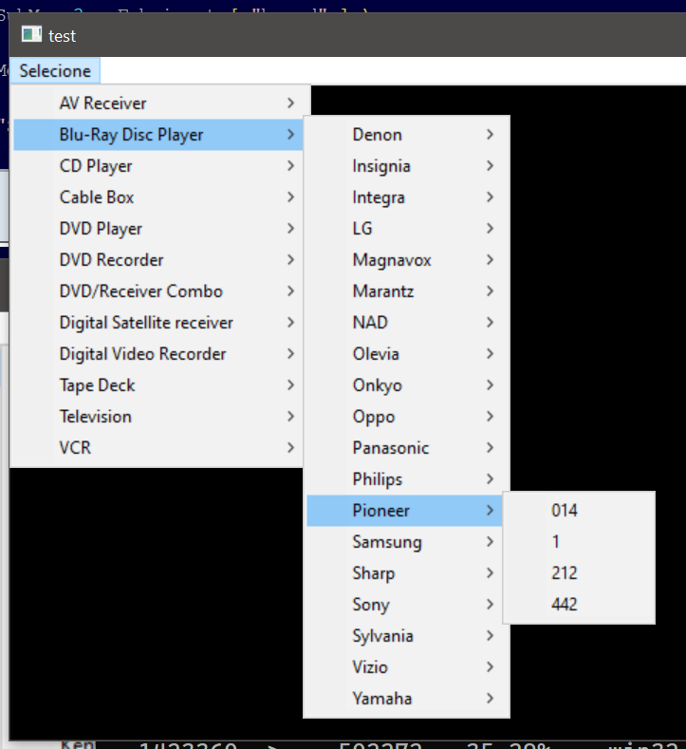
Task: Expand the chevron arrow beside Denon
Action: [x=490, y=135]
